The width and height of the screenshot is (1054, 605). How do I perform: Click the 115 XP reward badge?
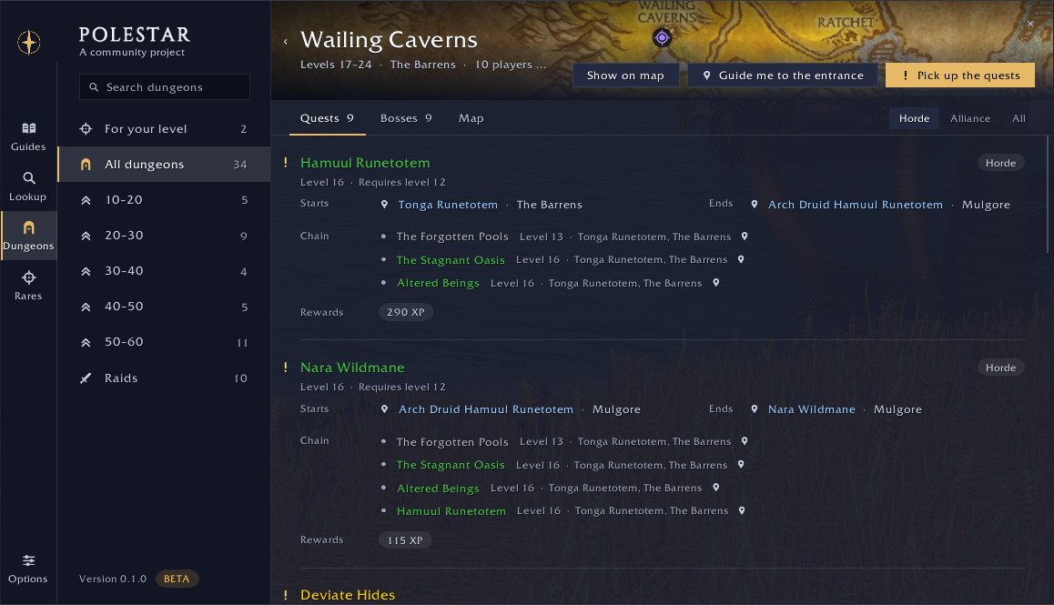pos(405,539)
